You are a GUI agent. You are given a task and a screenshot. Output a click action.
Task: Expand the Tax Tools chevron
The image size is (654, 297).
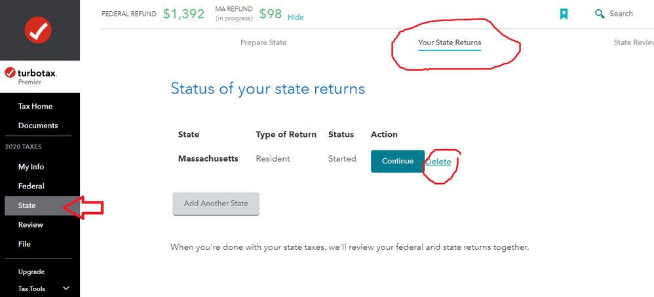coord(66,288)
